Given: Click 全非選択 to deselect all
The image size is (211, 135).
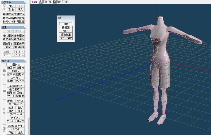Looking at the screenshot, I should coord(19,36).
